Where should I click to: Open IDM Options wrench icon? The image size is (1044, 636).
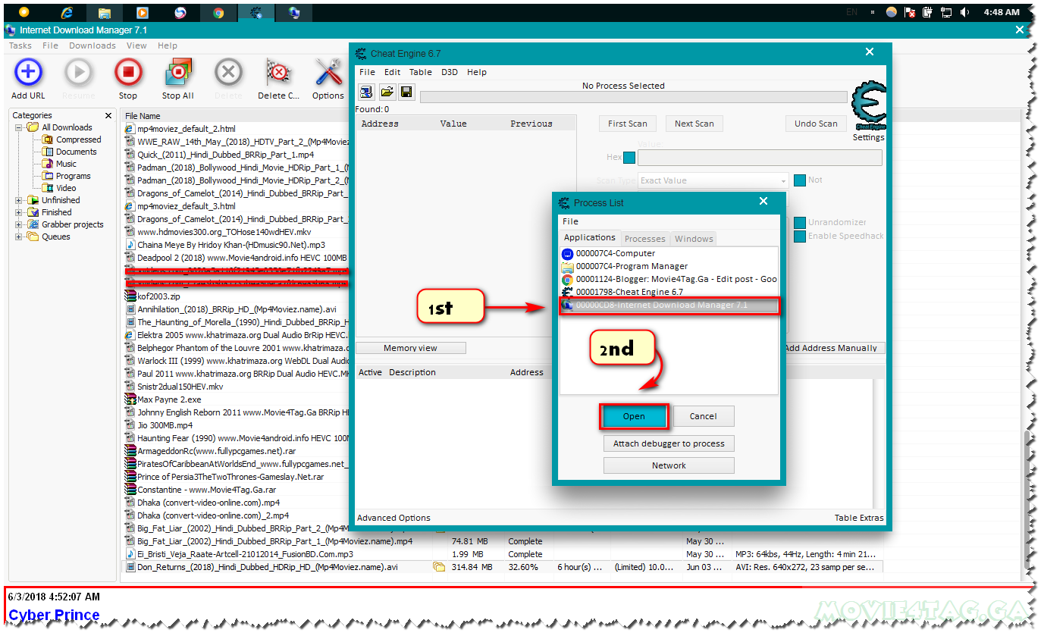point(328,74)
